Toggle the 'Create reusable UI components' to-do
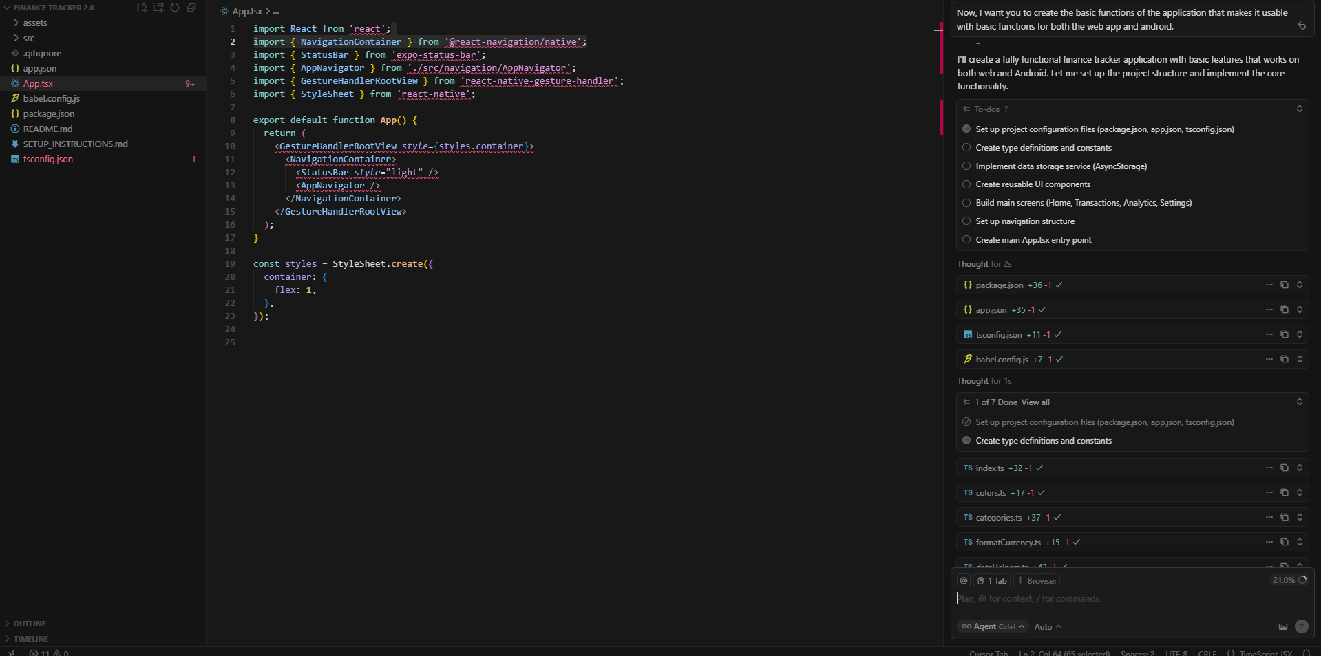This screenshot has height=656, width=1321. [x=966, y=184]
